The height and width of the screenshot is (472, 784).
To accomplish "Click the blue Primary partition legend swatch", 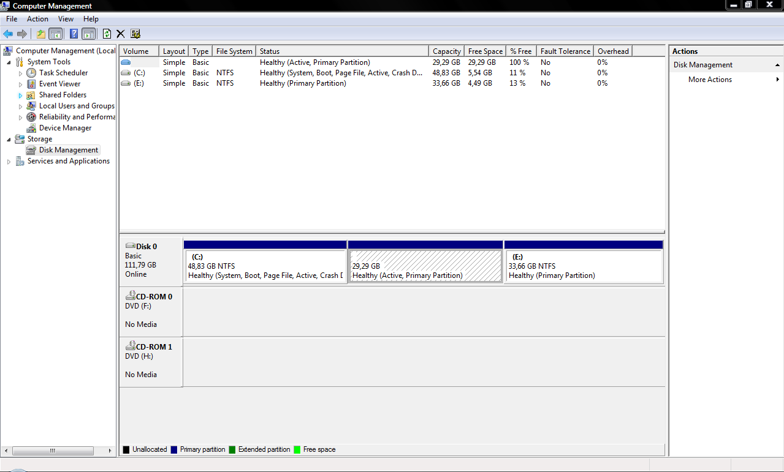I will point(174,449).
